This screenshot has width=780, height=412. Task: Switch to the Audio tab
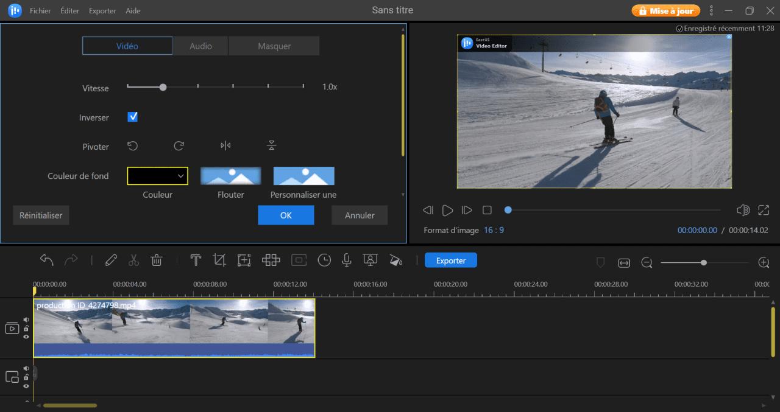(x=200, y=46)
